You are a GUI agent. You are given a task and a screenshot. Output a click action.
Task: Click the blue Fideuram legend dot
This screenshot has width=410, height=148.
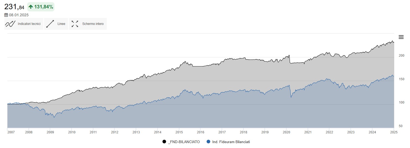pos(209,142)
